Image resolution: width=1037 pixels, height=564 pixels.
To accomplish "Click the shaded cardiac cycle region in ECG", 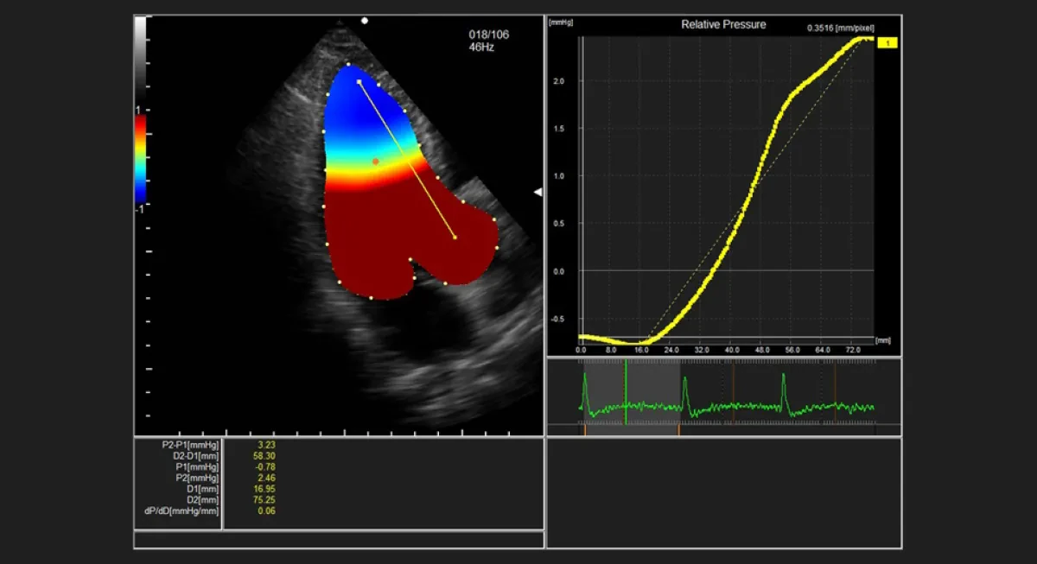I will tap(633, 392).
